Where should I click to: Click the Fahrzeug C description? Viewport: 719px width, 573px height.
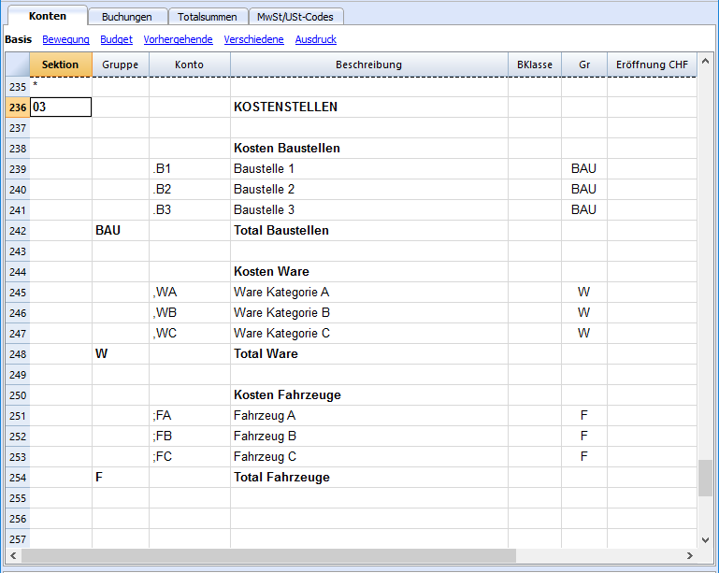[369, 456]
